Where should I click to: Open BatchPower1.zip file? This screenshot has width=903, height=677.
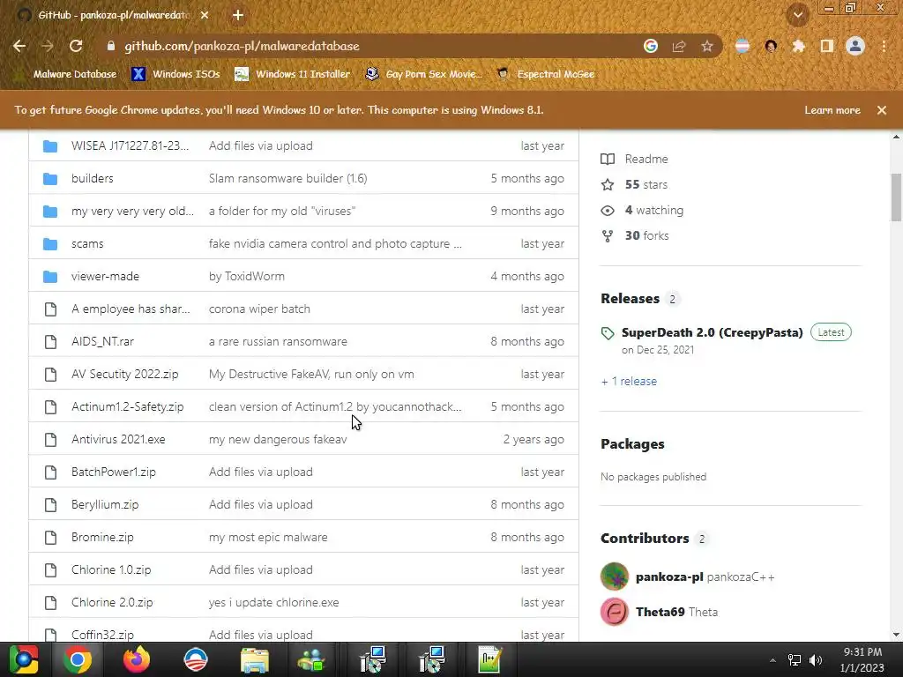(x=114, y=472)
